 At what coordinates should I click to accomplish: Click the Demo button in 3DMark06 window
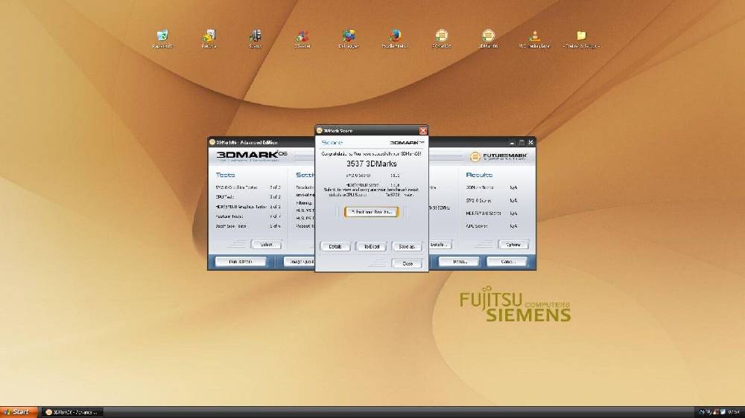459,262
